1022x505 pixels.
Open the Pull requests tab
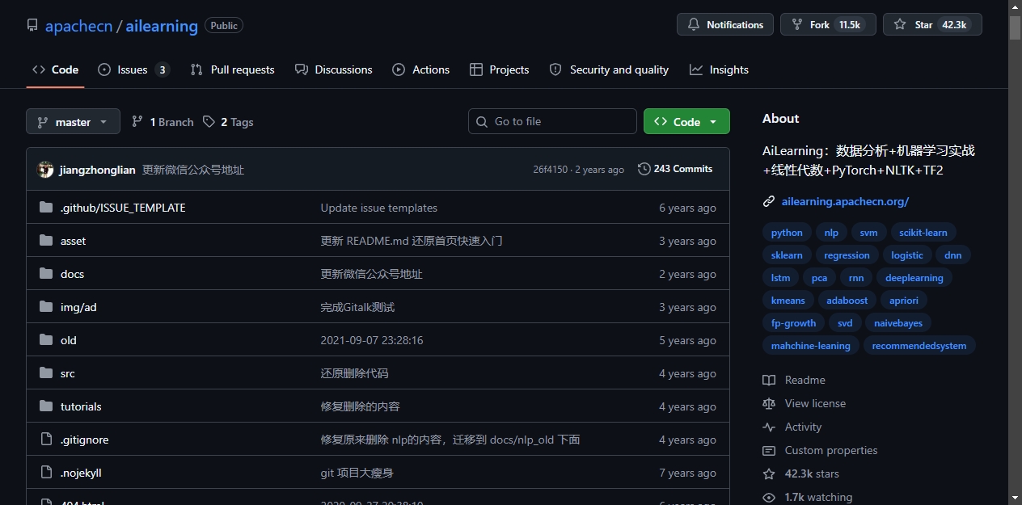click(233, 69)
